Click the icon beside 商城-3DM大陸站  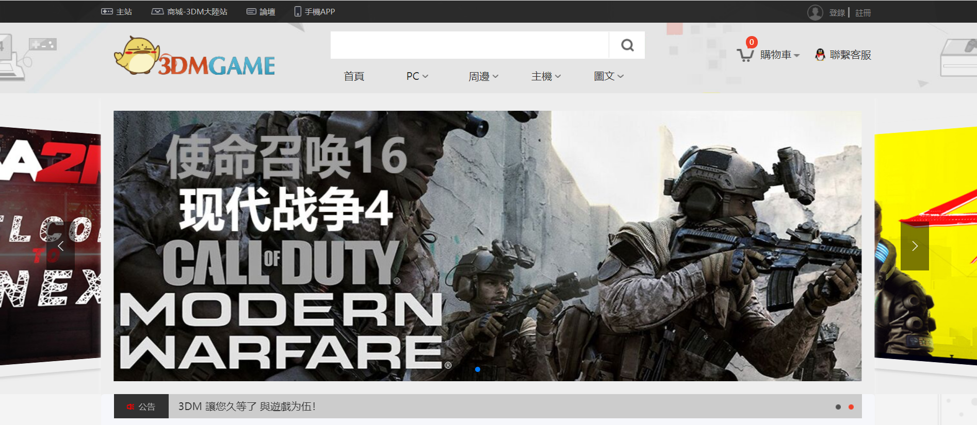[x=157, y=11]
